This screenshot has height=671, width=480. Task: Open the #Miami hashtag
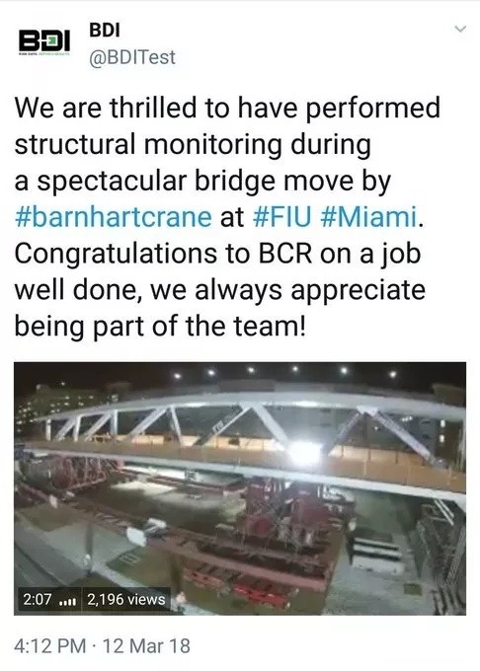(368, 216)
